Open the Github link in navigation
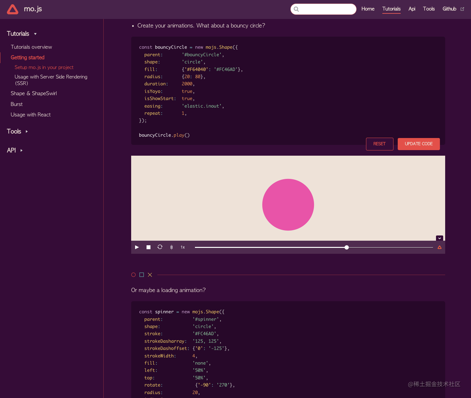 pos(449,9)
